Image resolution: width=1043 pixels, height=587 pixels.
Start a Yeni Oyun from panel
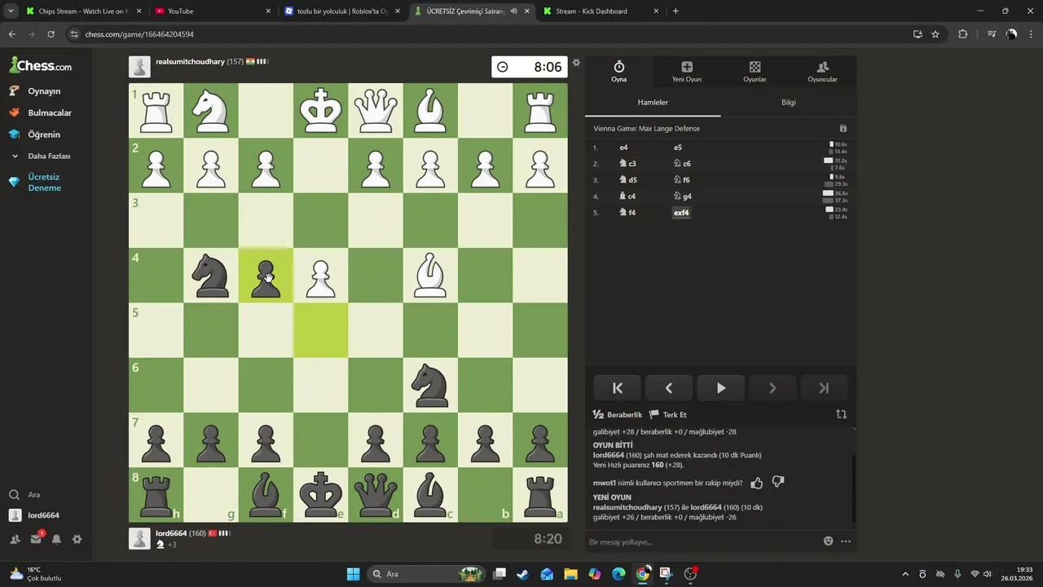pyautogui.click(x=686, y=71)
